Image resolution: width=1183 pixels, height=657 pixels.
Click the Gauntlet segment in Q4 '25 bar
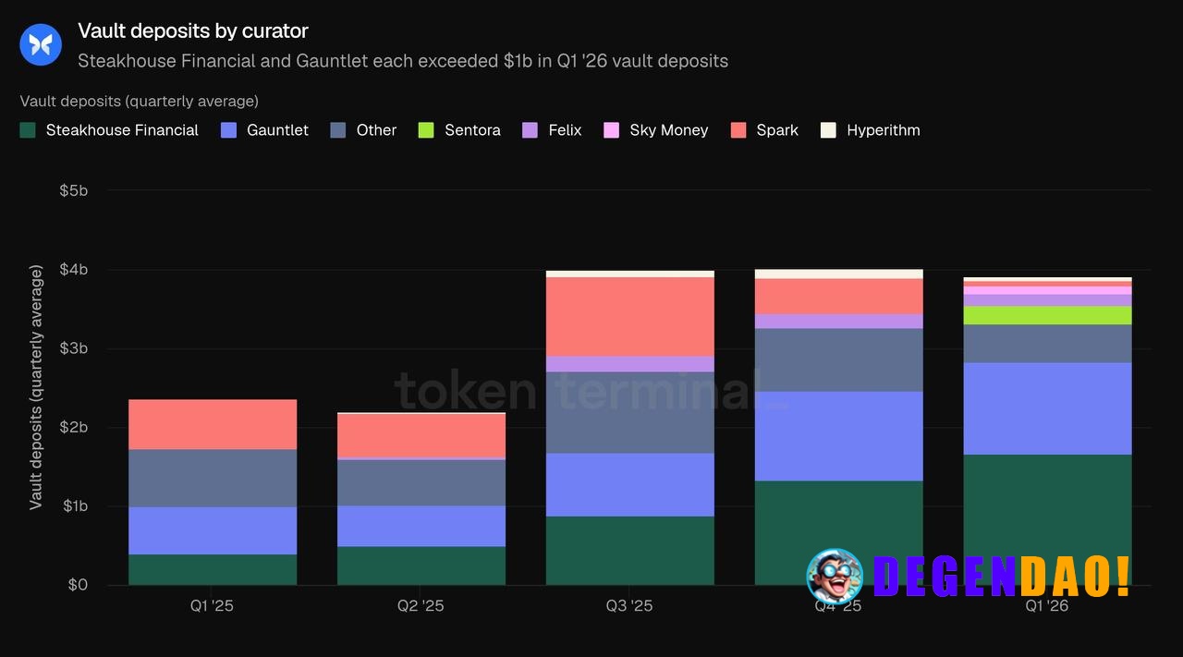coord(839,436)
